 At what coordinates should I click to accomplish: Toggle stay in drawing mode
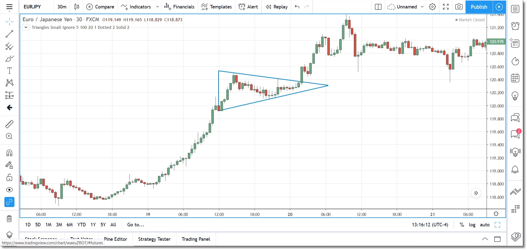9,165
